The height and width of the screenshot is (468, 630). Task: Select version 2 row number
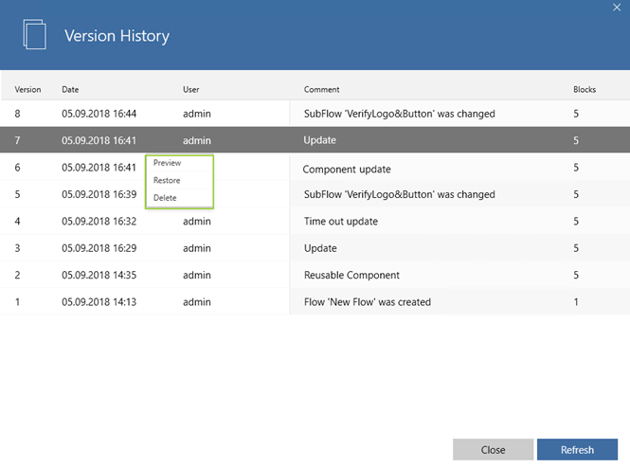[x=17, y=275]
